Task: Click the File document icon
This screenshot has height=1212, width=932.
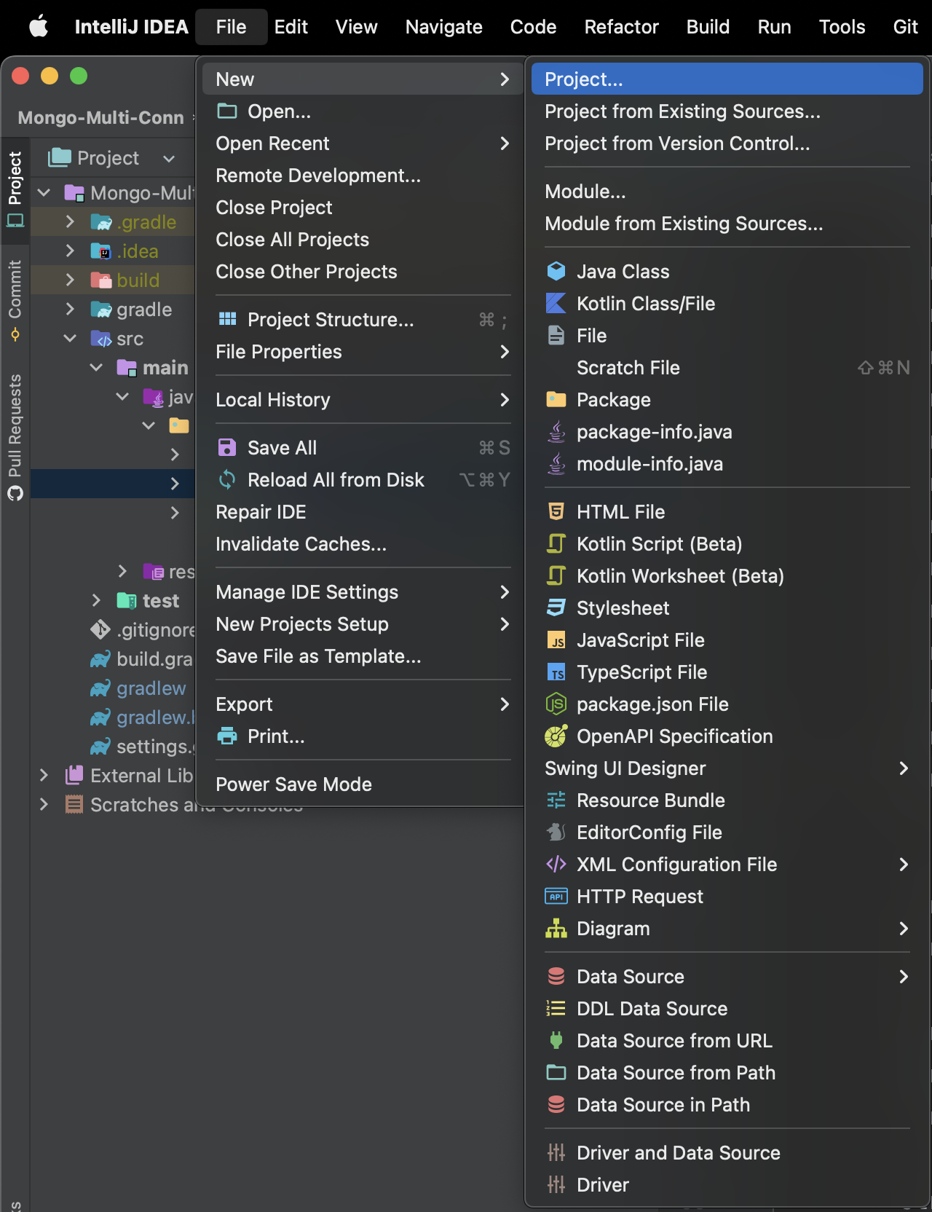Action: (556, 336)
